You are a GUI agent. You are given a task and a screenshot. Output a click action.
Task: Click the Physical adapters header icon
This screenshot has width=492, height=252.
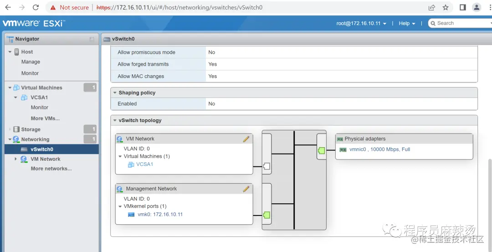tap(340, 139)
